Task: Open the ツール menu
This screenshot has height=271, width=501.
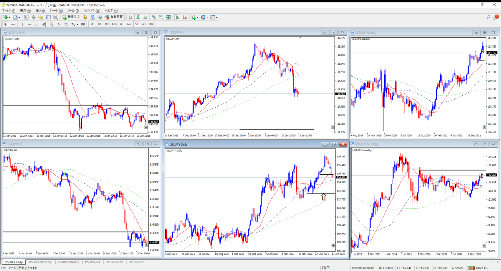Action: click(x=73, y=10)
